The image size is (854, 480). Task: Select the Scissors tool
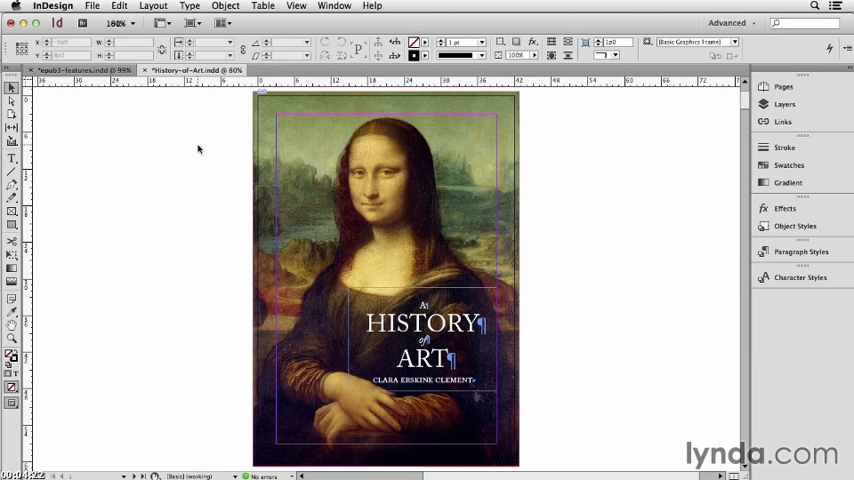point(12,241)
